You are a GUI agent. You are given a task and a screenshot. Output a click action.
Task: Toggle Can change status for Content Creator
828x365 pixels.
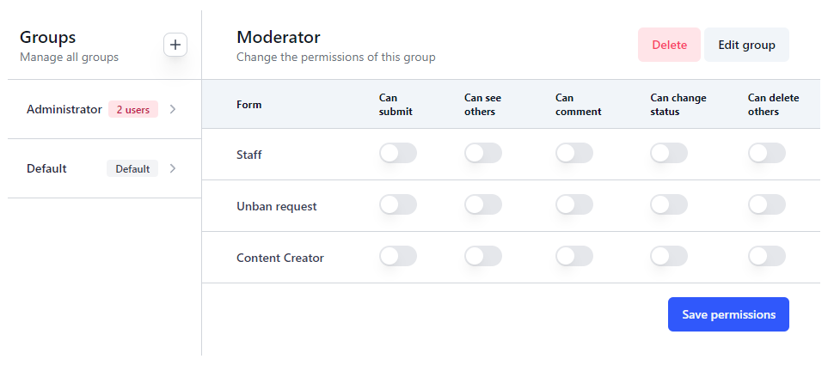[x=669, y=256]
